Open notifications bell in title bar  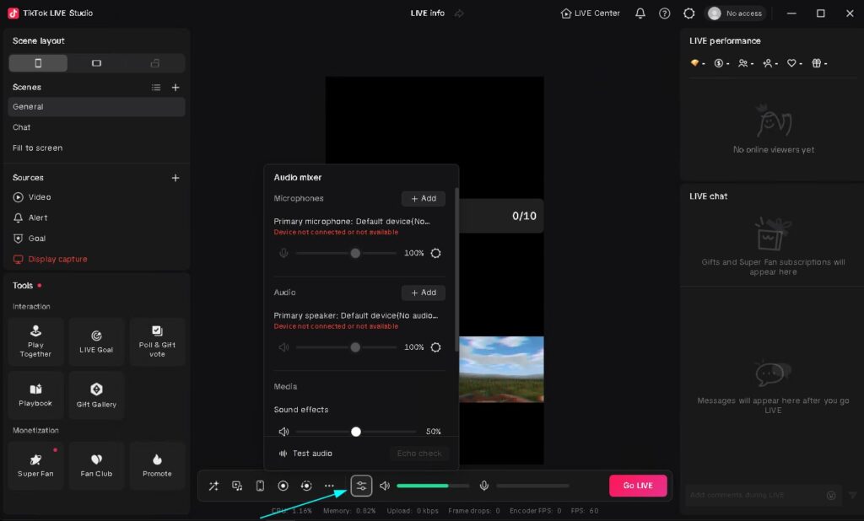(640, 13)
